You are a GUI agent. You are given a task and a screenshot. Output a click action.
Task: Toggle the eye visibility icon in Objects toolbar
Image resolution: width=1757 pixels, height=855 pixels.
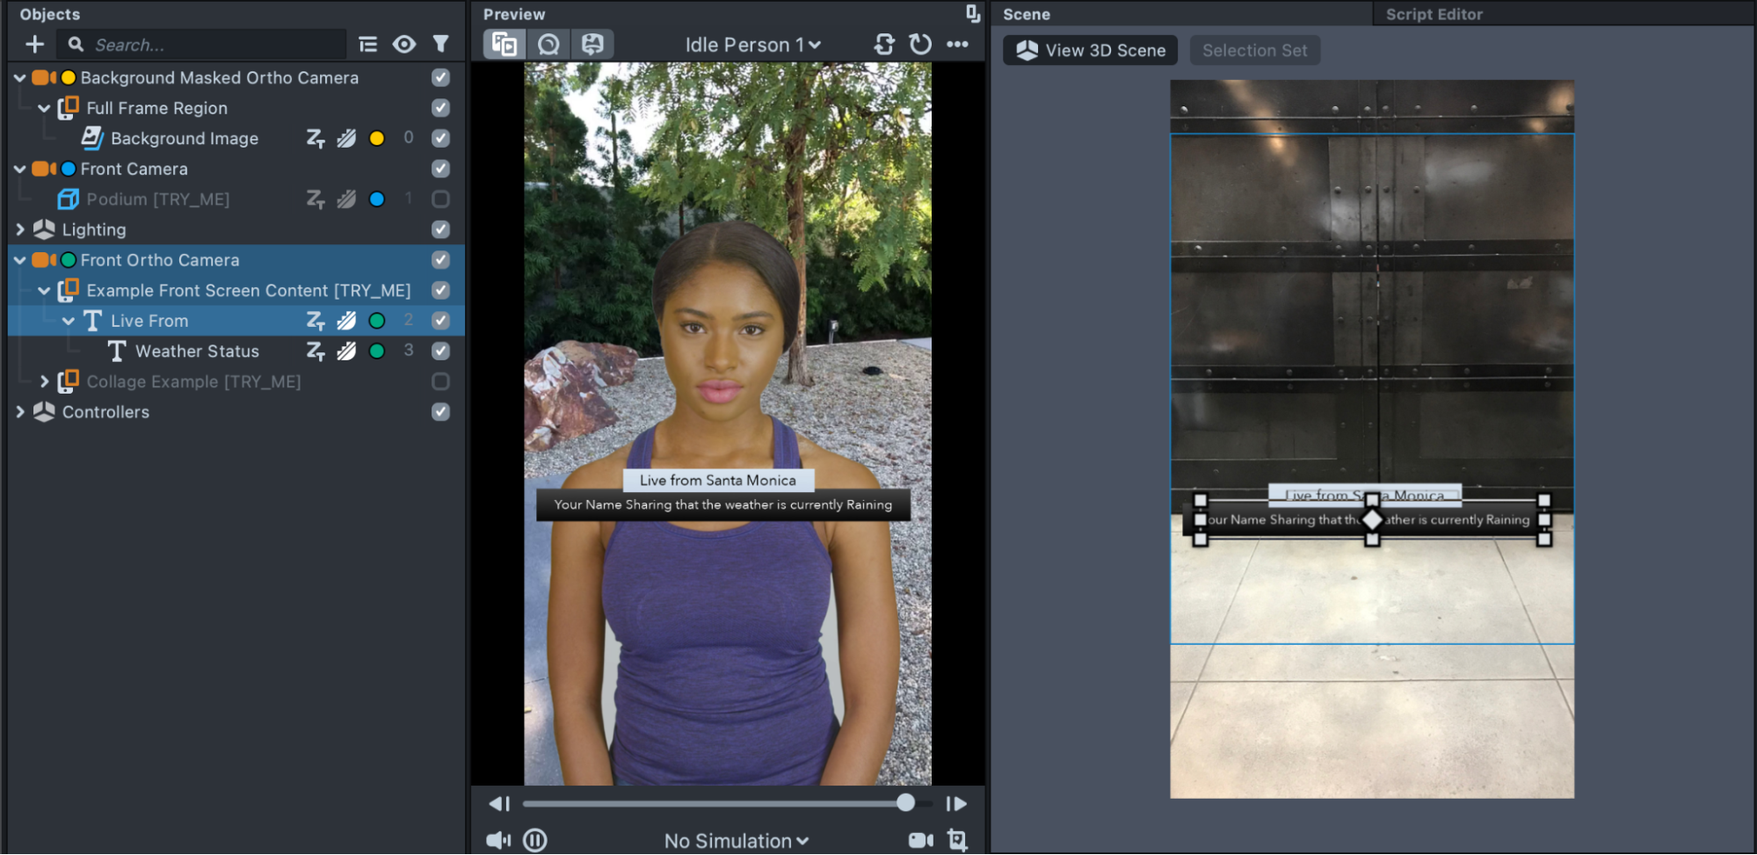(x=404, y=44)
